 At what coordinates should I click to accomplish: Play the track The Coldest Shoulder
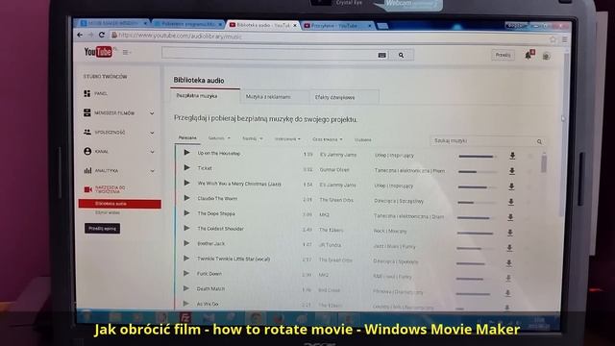click(x=186, y=228)
